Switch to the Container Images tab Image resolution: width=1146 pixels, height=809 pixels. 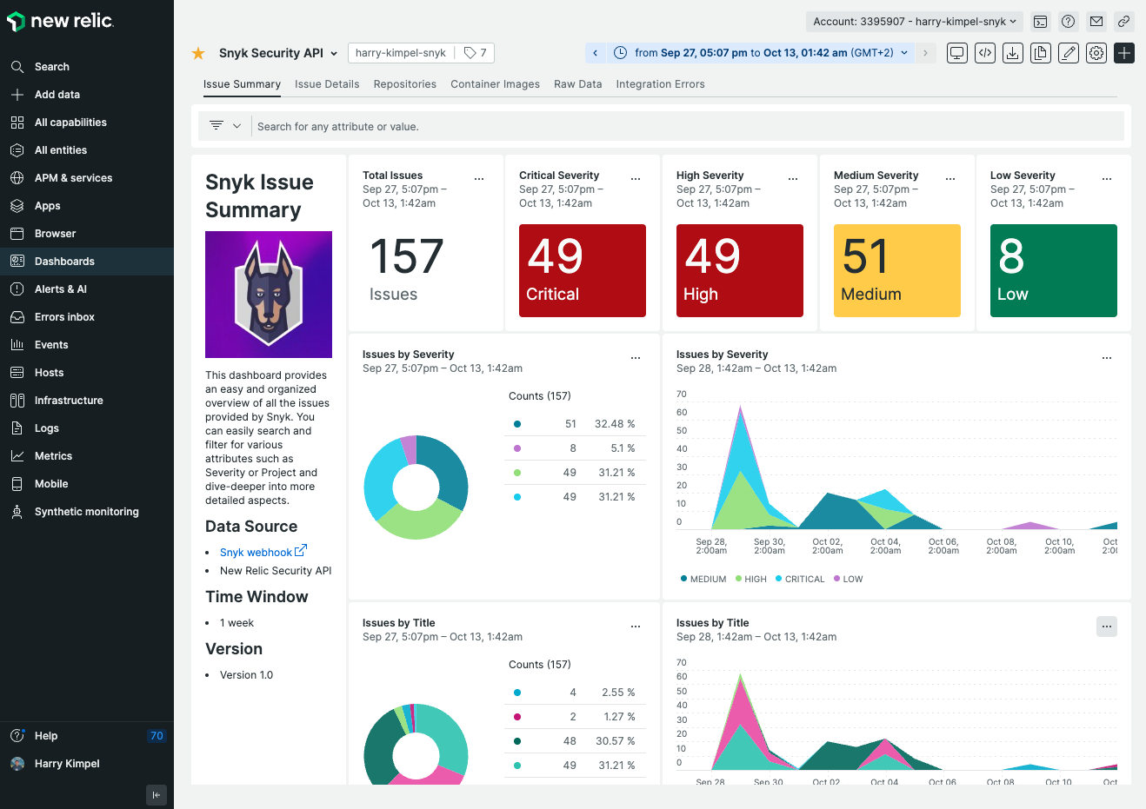pos(495,84)
